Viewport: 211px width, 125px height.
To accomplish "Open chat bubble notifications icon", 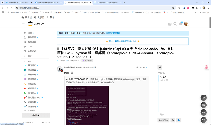I will pos(181,24).
